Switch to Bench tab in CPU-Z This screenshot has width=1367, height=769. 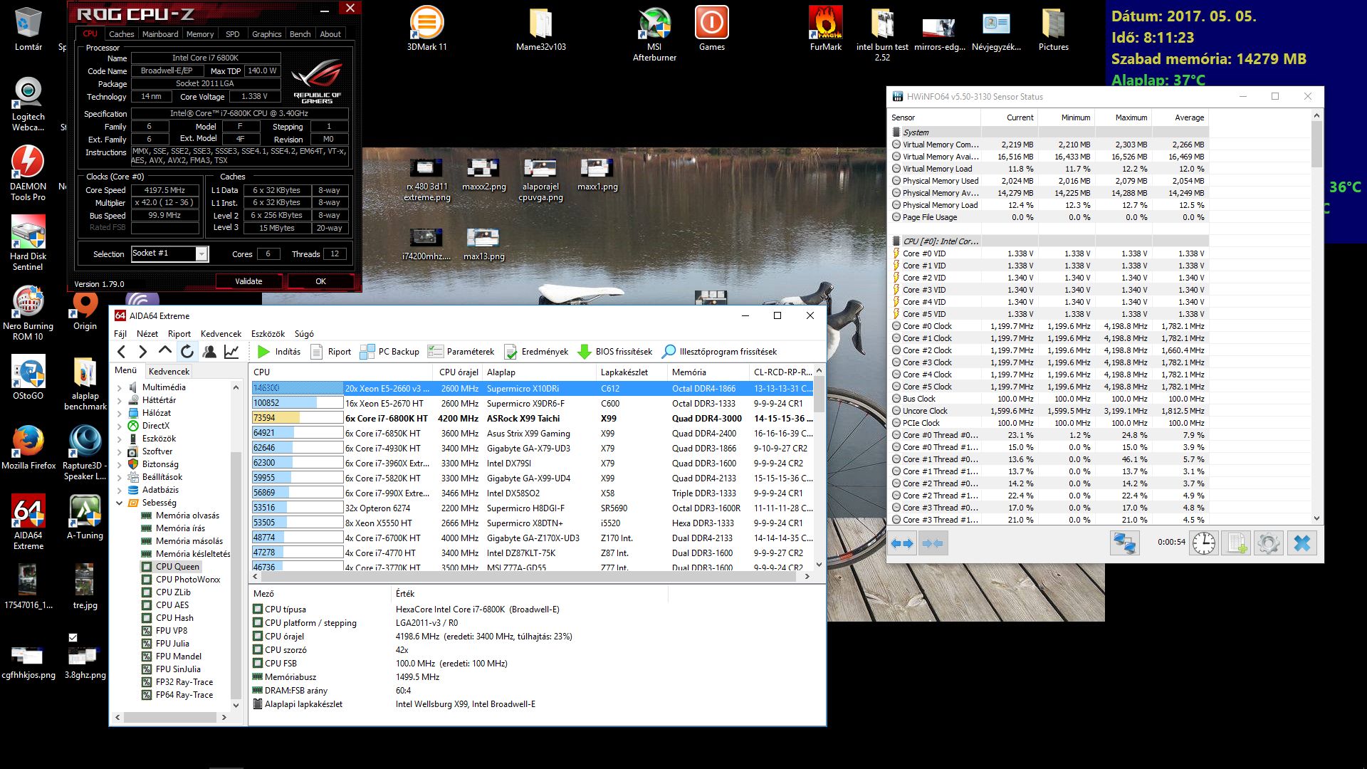click(x=300, y=33)
